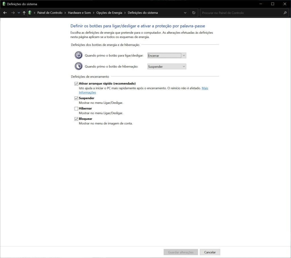Image resolution: width=291 pixels, height=258 pixels.
Task: Enable the Hibernar option
Action: (x=76, y=108)
